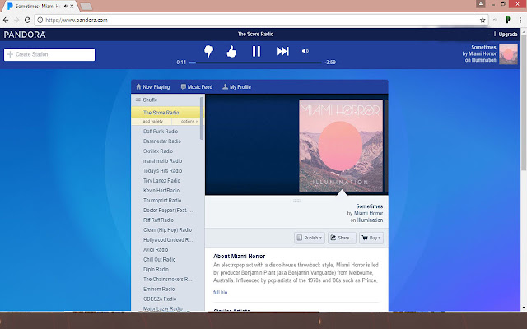Viewport: 527px width, 329px height.
Task: Click the Share button
Action: 342,238
